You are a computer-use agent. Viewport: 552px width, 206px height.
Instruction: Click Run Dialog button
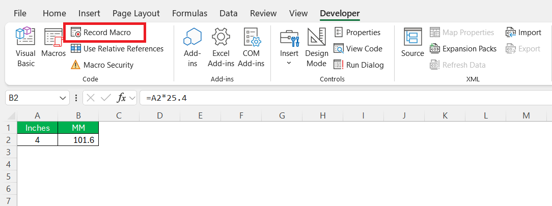point(358,65)
